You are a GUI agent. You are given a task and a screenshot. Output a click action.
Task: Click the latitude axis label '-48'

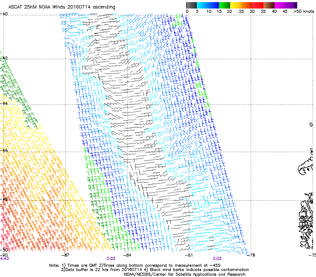tap(4, 199)
